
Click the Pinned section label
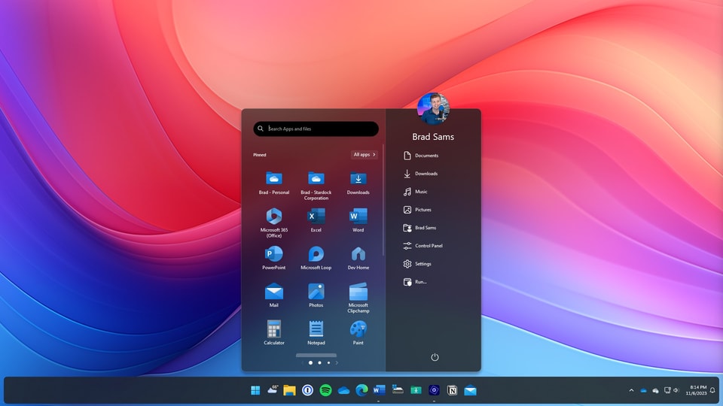pyautogui.click(x=260, y=155)
